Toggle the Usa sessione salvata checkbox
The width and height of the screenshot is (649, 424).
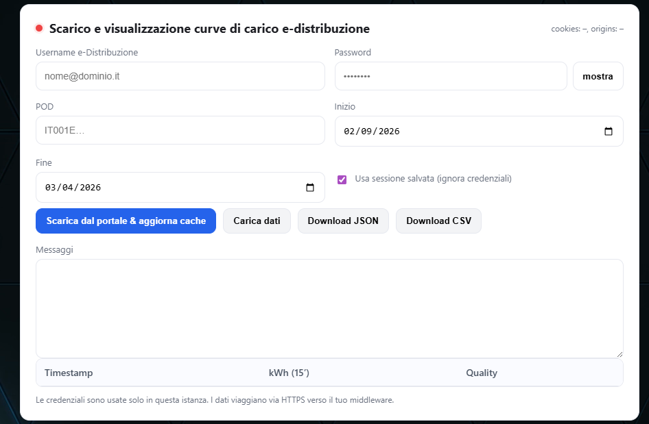(x=342, y=179)
